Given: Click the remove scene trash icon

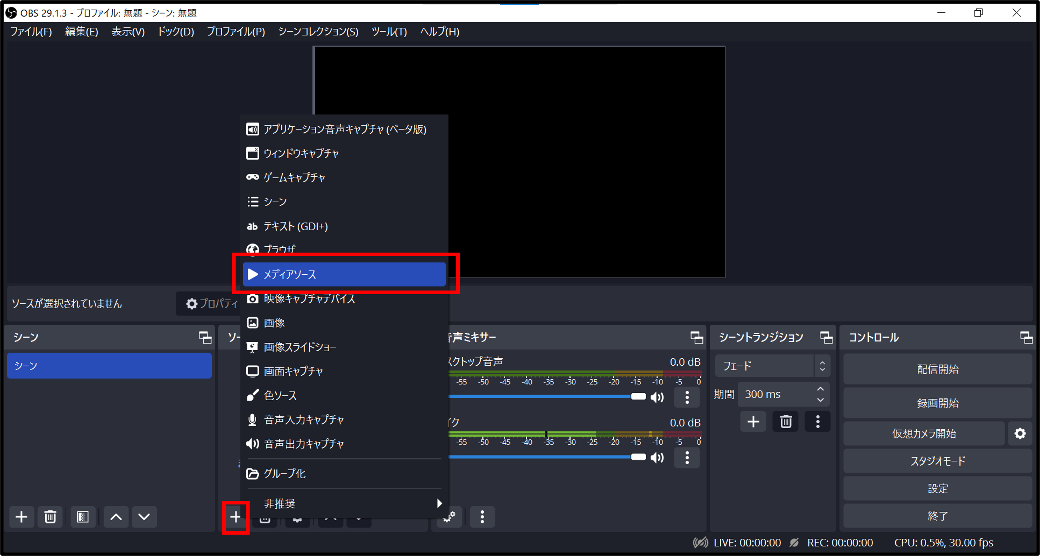Looking at the screenshot, I should [50, 517].
